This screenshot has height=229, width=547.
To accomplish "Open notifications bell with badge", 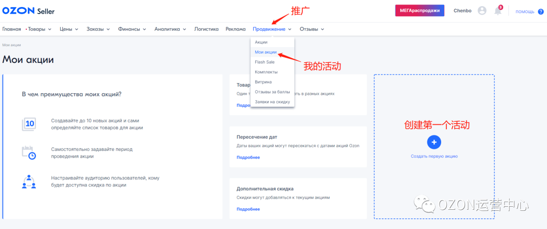I will click(x=498, y=11).
